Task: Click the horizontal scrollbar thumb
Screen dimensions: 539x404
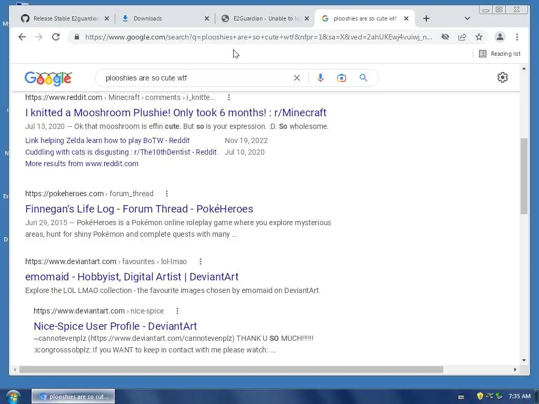Action: pos(231,370)
